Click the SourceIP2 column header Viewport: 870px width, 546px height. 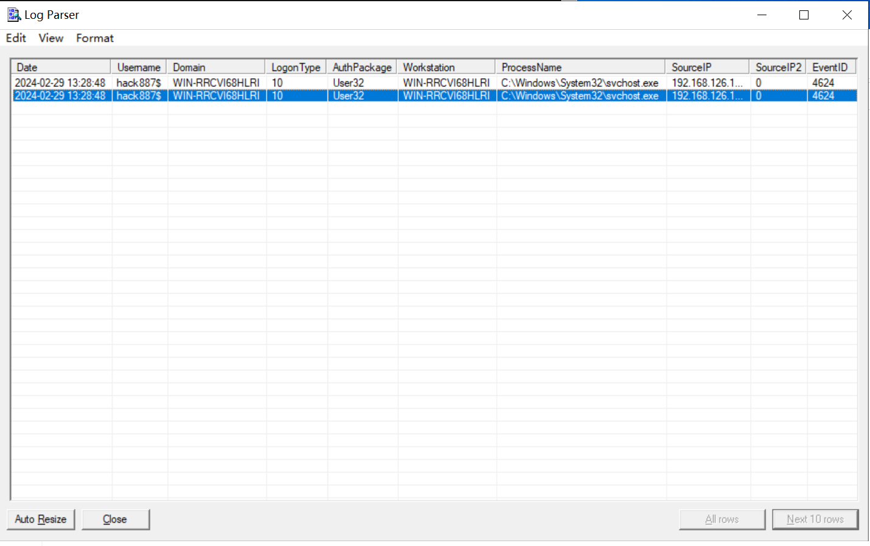click(779, 67)
